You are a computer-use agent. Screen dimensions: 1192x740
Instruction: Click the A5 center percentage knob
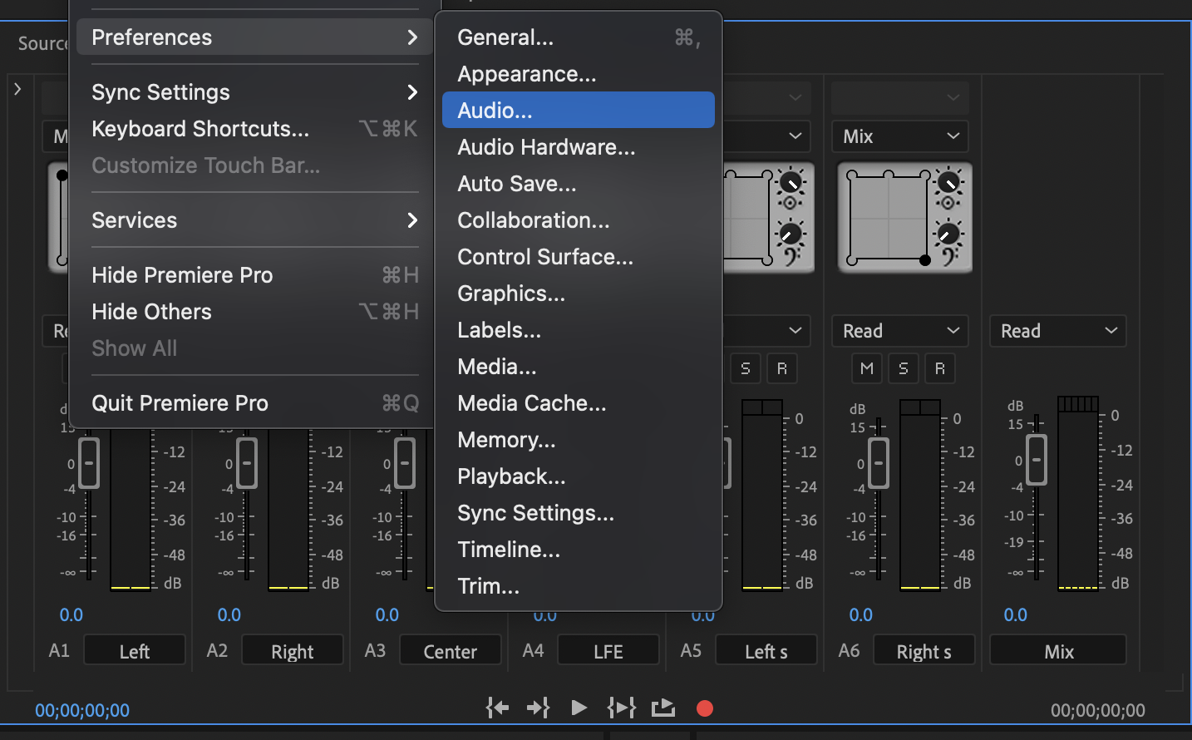point(791,181)
